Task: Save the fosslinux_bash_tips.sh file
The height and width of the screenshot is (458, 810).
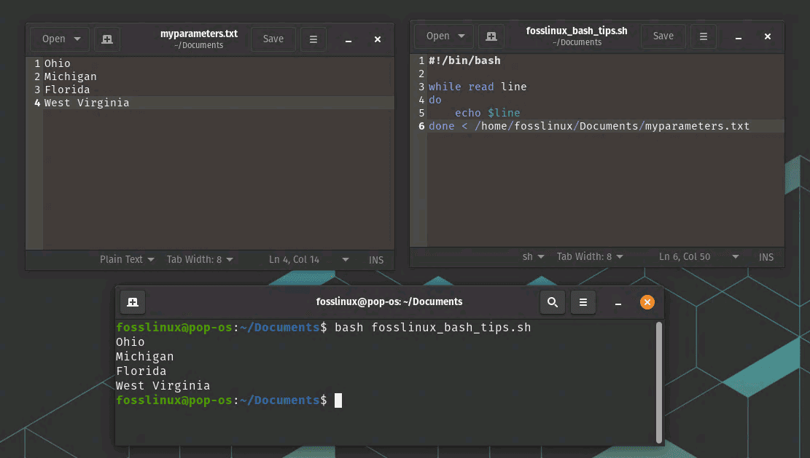Action: tap(663, 36)
